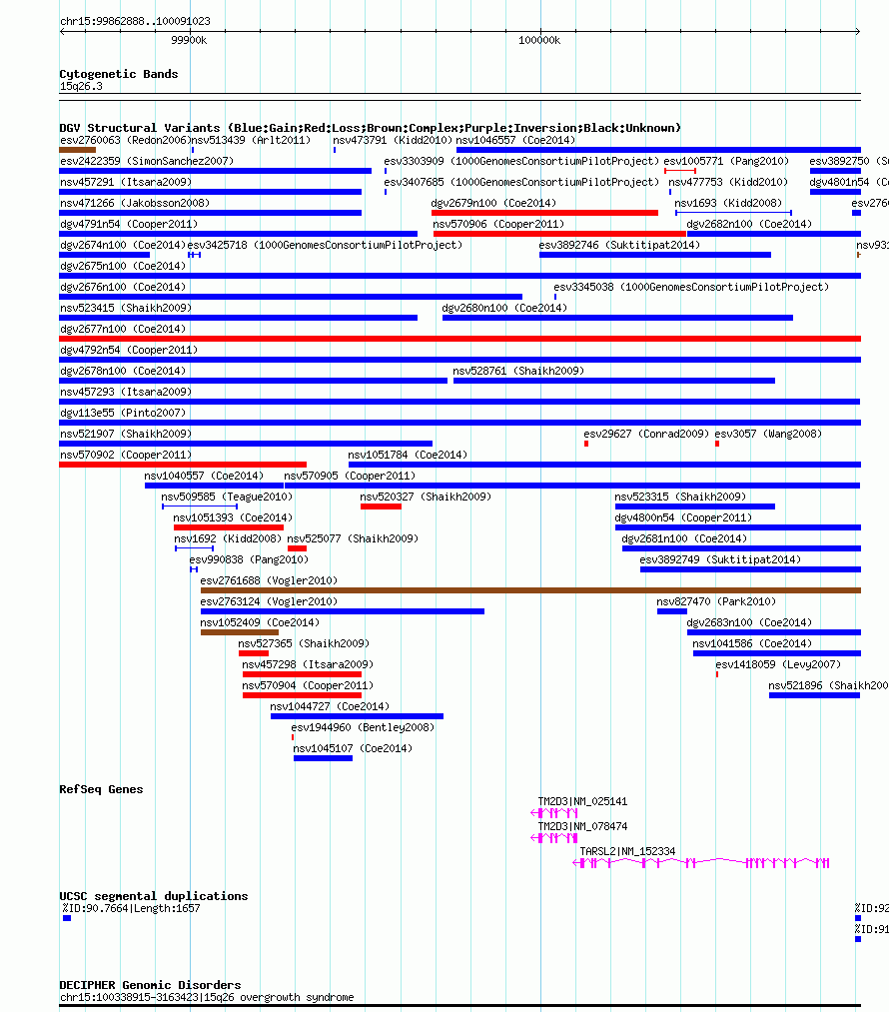Click the nsv1693 (Kidd2008) thin blue bar

coord(733,213)
